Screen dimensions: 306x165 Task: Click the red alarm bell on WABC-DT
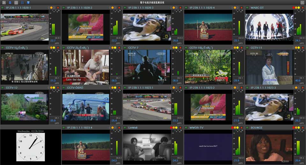click(303, 8)
